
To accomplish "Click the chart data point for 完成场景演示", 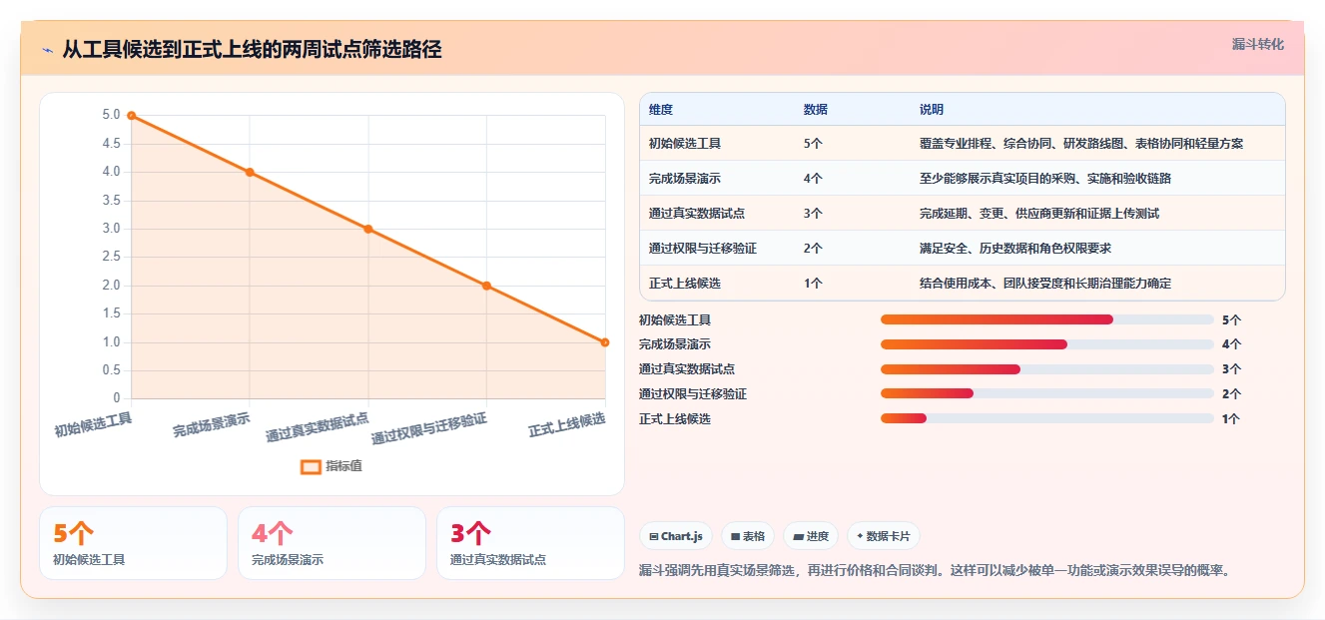I will pos(250,172).
